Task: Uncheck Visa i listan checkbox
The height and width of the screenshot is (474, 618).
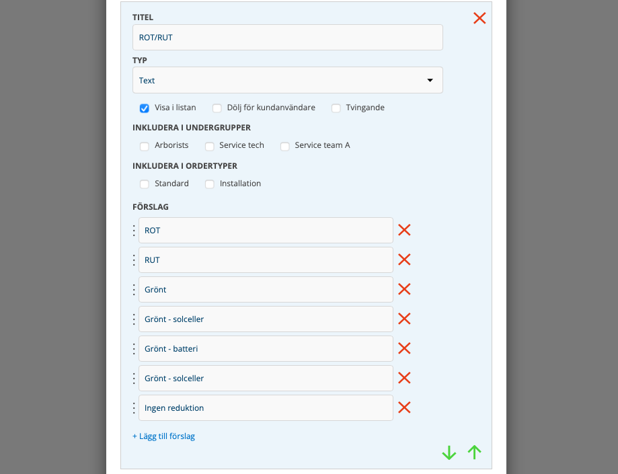Action: coord(144,108)
